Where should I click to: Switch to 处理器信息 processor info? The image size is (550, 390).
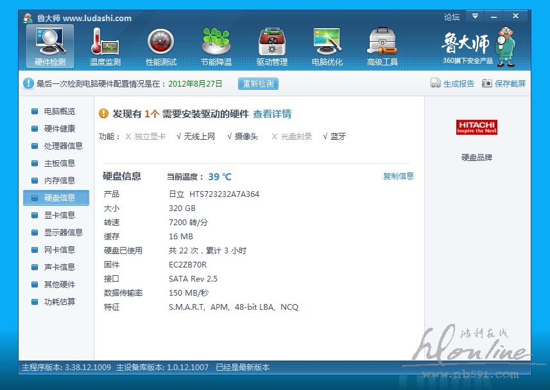pyautogui.click(x=63, y=146)
